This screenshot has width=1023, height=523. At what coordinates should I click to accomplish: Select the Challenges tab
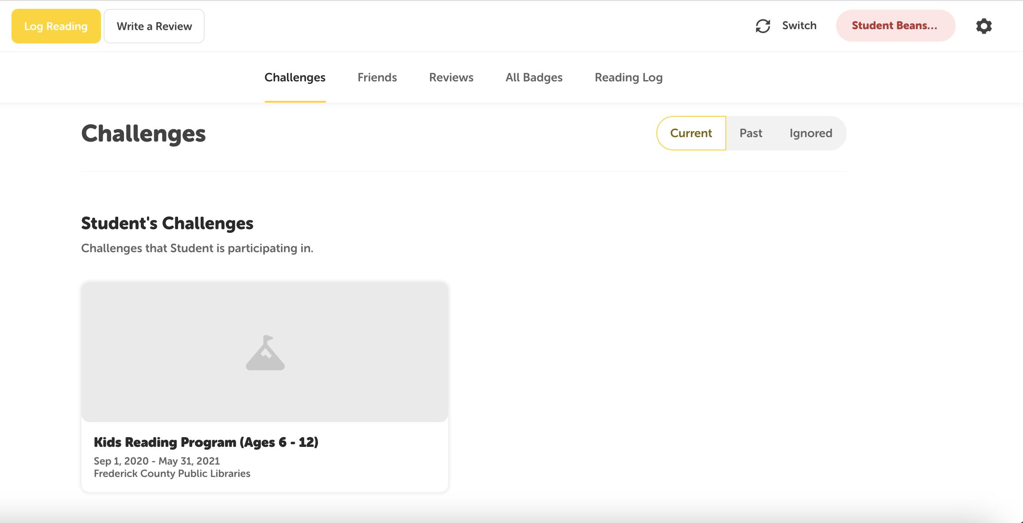coord(295,77)
